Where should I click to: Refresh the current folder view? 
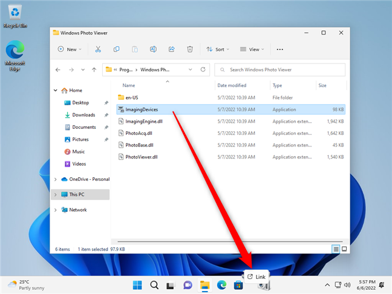(x=203, y=70)
